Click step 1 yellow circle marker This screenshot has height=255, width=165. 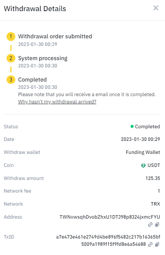pyautogui.click(x=11, y=36)
